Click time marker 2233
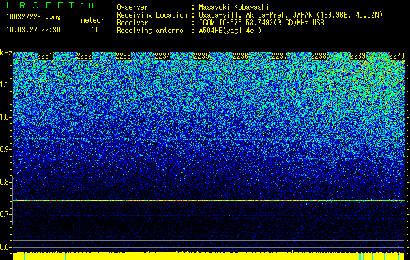Image resolution: width=410 pixels, height=260 pixels. click(123, 56)
